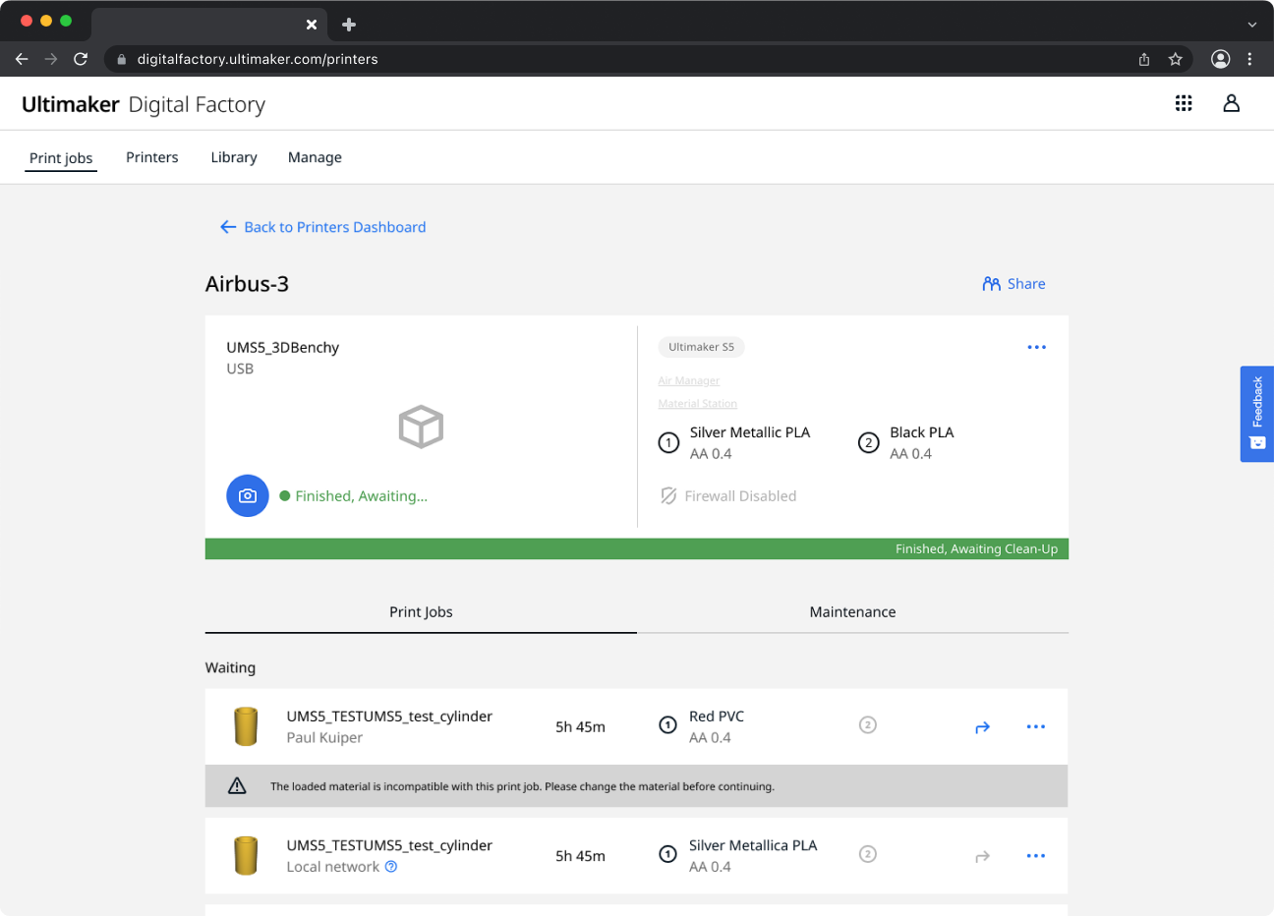This screenshot has height=916, width=1274.
Task: Click the 3D cube model placeholder icon
Action: (x=421, y=427)
